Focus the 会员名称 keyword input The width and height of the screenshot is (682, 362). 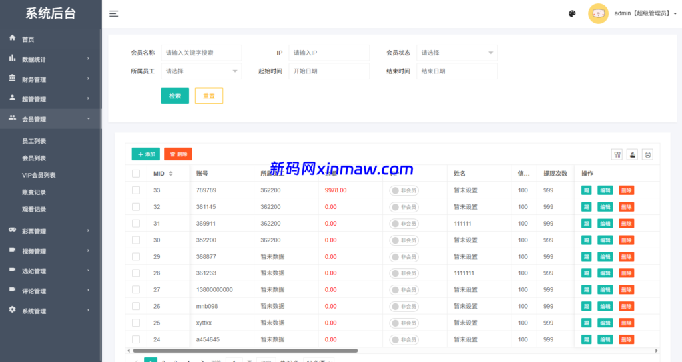[201, 53]
